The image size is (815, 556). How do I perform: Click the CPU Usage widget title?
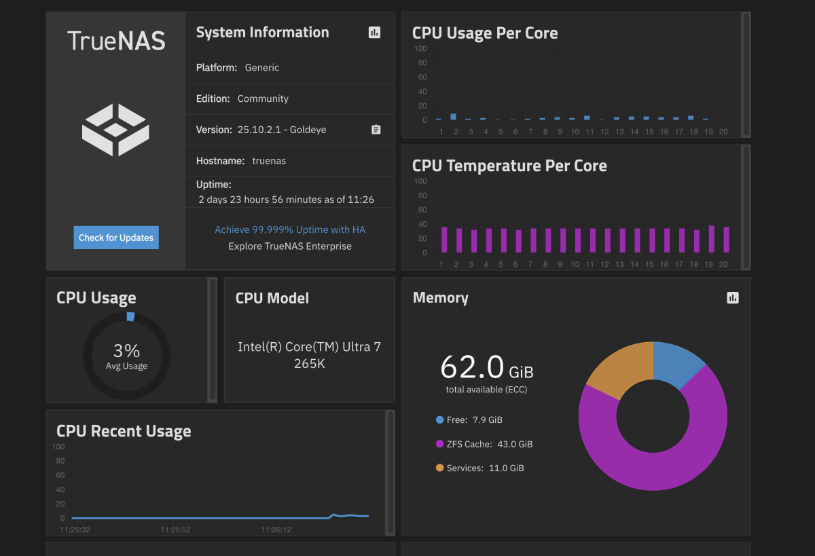[x=96, y=298]
